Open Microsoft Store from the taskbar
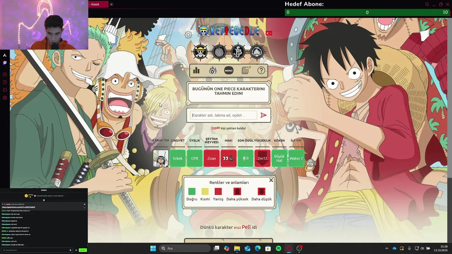452x254 pixels. (x=268, y=248)
